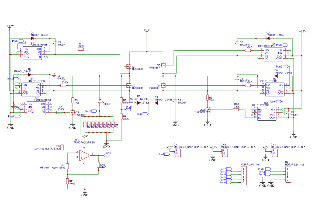Select capacitor C7 symbol
This screenshot has width=315, height=223.
point(13,107)
